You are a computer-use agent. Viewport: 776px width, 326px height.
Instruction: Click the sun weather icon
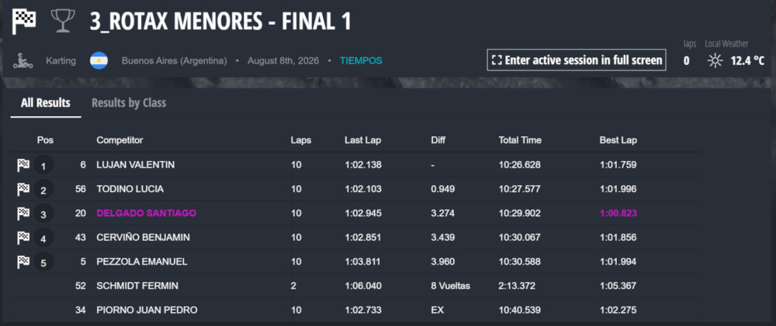715,60
